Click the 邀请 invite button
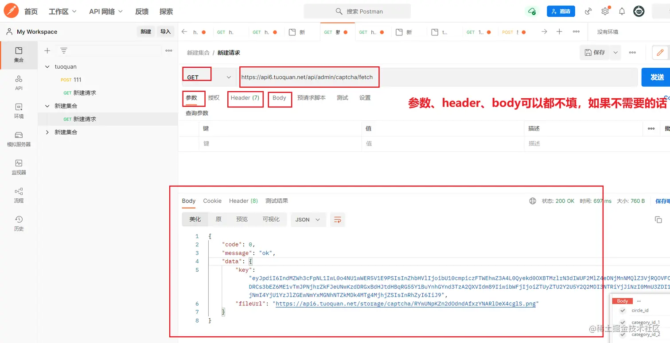 tap(561, 12)
